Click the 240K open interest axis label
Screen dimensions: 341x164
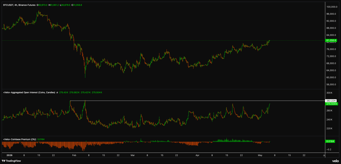329,120
